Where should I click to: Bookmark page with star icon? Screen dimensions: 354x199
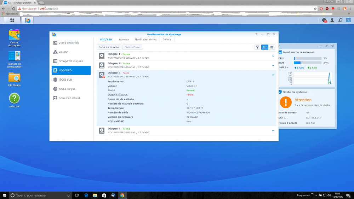point(315,8)
